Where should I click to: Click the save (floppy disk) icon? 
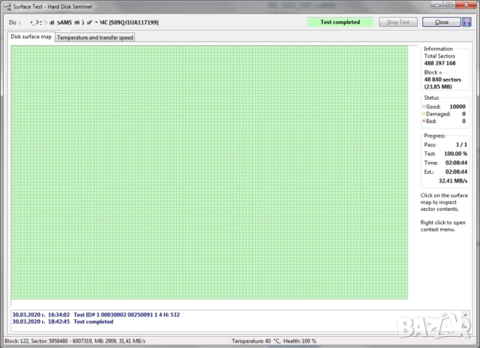pos(466,22)
